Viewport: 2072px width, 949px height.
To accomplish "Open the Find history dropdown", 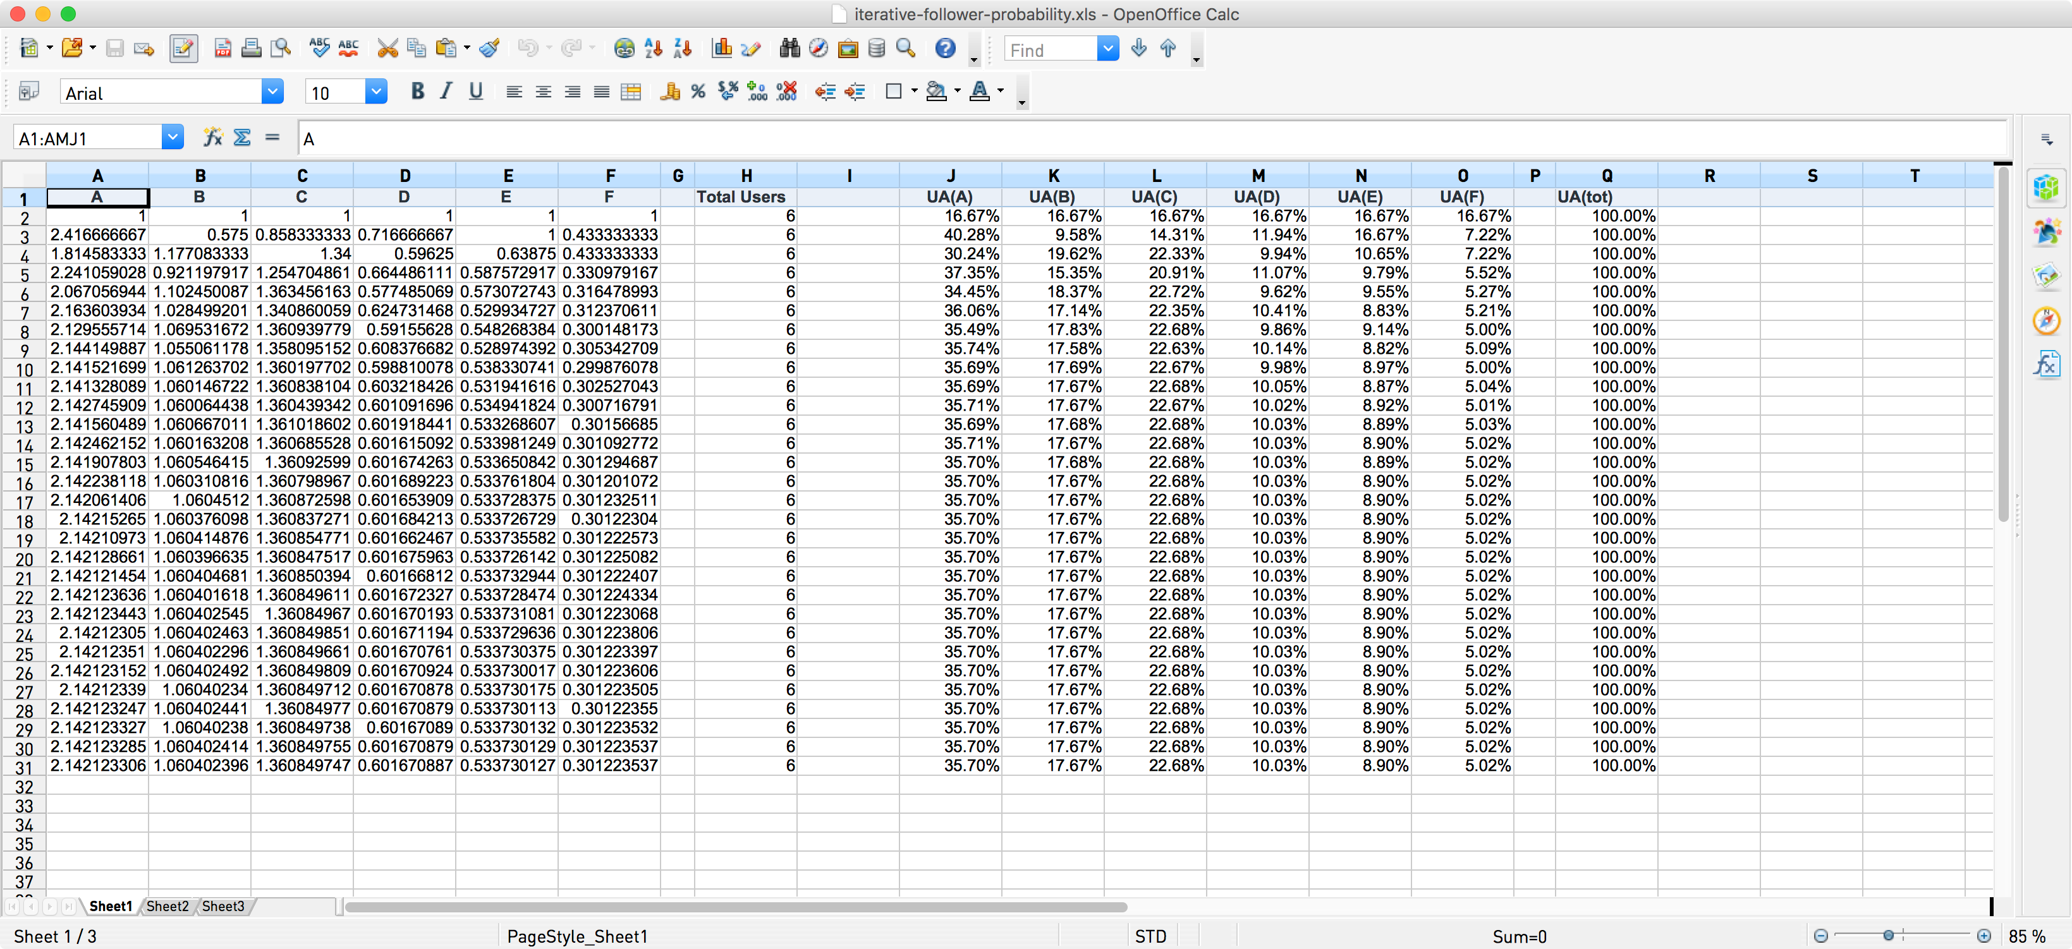I will point(1109,50).
